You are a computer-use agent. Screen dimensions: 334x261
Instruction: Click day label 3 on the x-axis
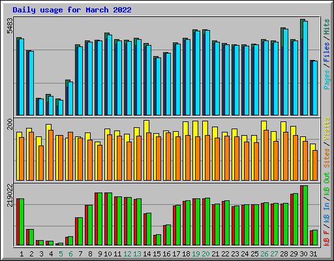pyautogui.click(x=41, y=254)
